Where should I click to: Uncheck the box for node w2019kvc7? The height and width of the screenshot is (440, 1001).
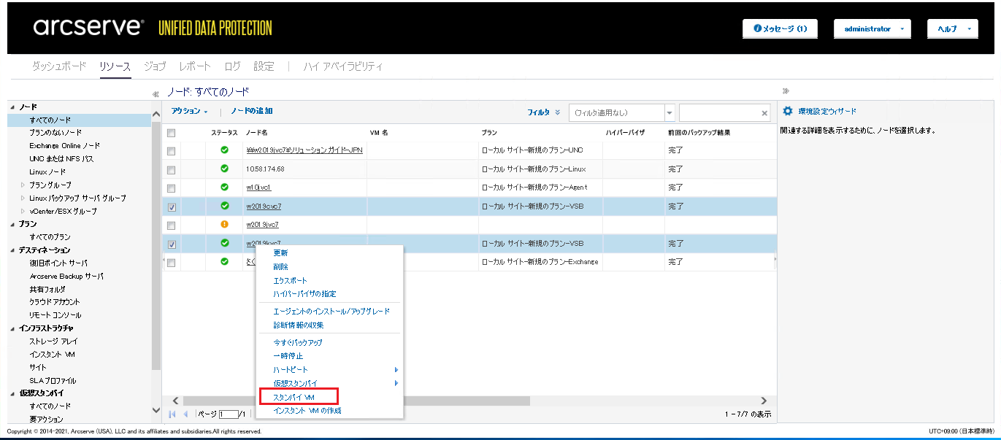pyautogui.click(x=172, y=244)
